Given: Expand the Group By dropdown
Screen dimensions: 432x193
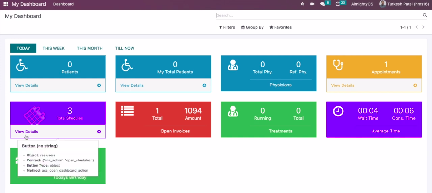Looking at the screenshot, I should click(252, 27).
